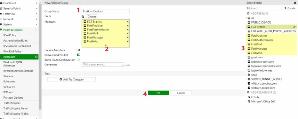Click the Search field in Select Entries
Viewport: 298px width, 119px height.
coord(264,8)
